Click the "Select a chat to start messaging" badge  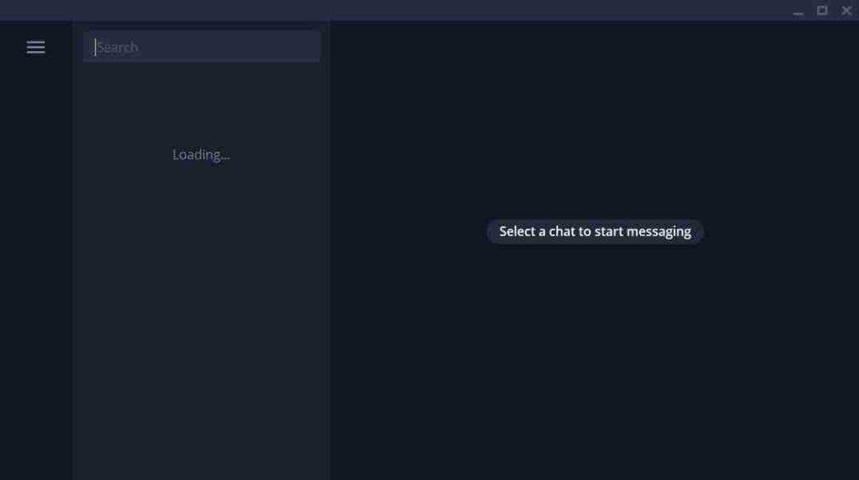click(595, 232)
